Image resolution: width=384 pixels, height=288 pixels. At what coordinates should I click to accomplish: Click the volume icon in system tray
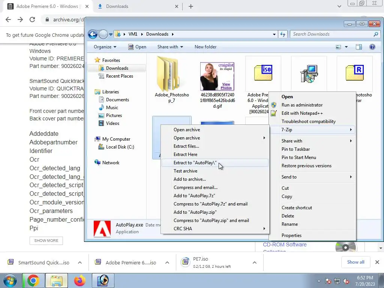coord(346,281)
